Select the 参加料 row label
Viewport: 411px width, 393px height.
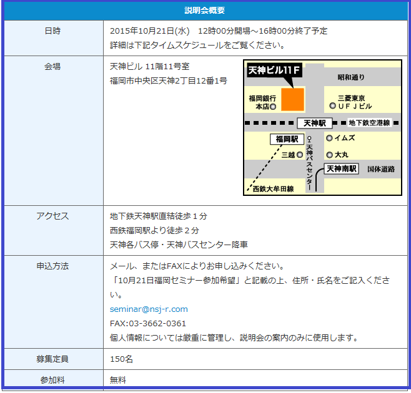52,380
